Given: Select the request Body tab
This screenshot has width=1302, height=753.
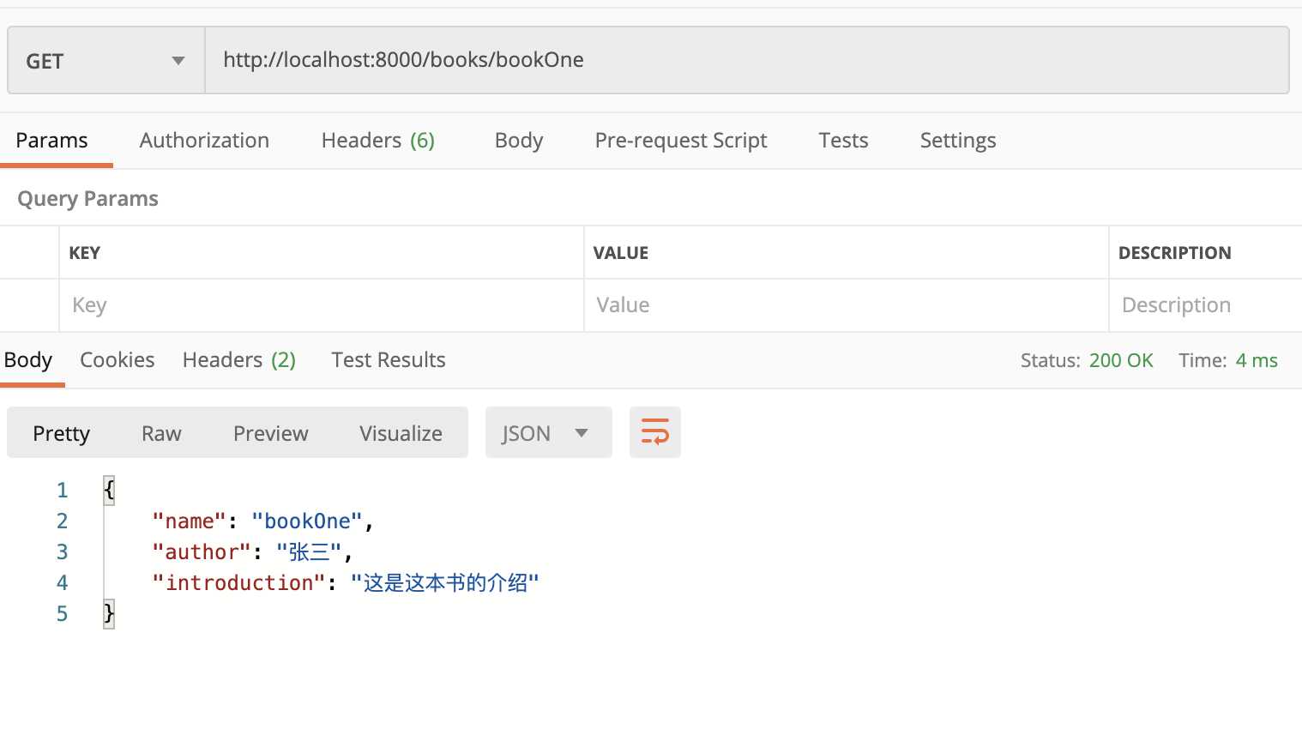Looking at the screenshot, I should (x=519, y=140).
